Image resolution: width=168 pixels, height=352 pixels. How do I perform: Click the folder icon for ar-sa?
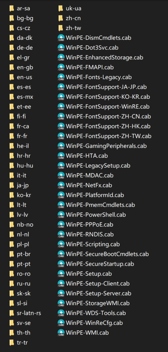click(x=12, y=9)
